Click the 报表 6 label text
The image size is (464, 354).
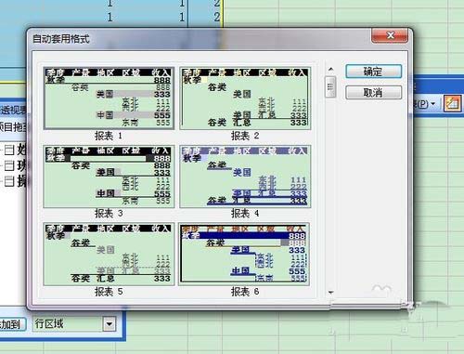pyautogui.click(x=245, y=291)
